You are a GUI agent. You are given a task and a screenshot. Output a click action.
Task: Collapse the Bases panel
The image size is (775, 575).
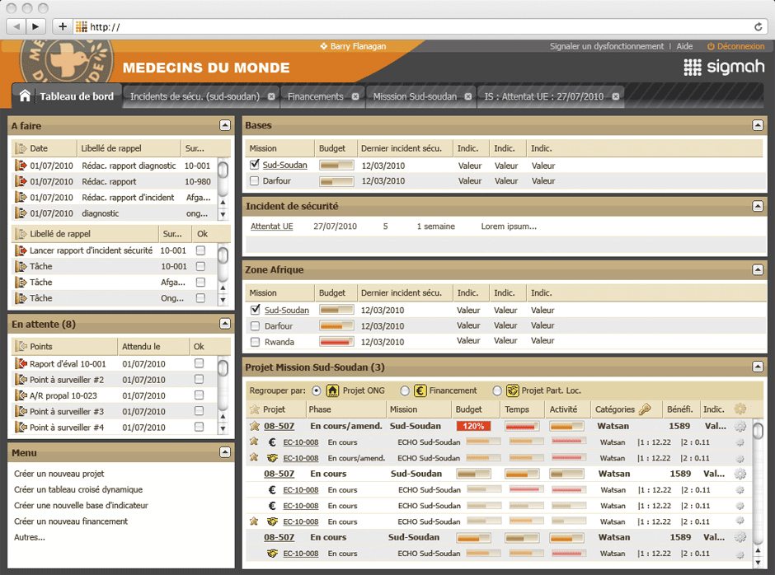[758, 125]
